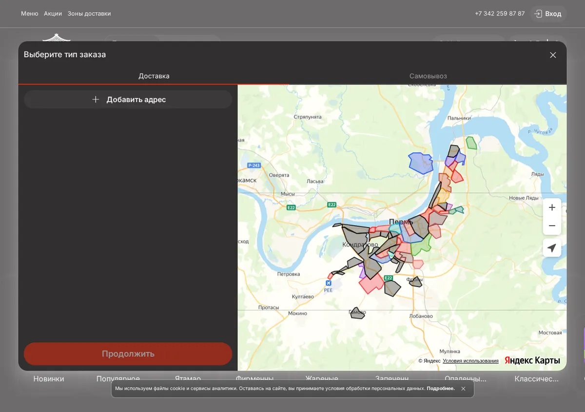Open the Яндекс Карты logo link
Viewport: 585px width, 412px height.
point(532,361)
